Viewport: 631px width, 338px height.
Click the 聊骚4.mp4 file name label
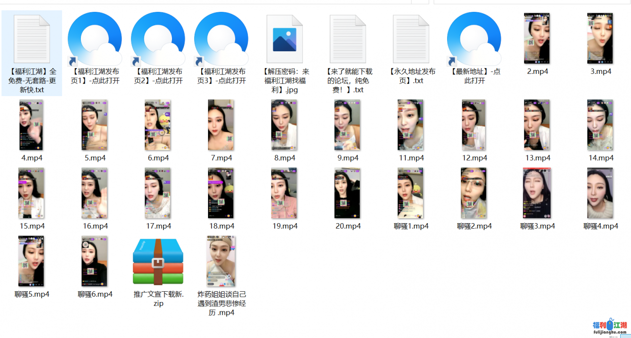point(600,226)
